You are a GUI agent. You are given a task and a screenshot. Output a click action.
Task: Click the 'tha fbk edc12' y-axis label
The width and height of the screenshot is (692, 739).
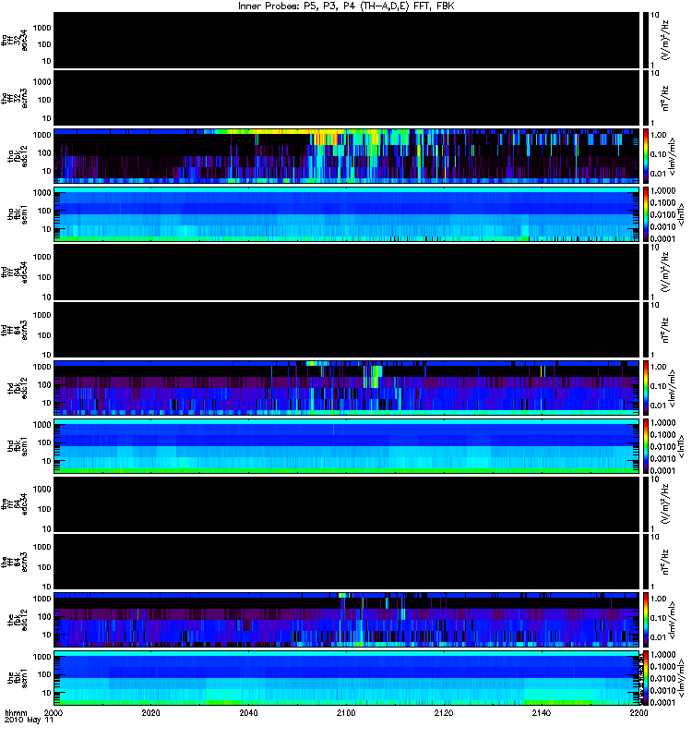tap(18, 156)
